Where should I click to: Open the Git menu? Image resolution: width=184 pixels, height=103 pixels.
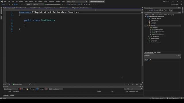click(17, 1)
